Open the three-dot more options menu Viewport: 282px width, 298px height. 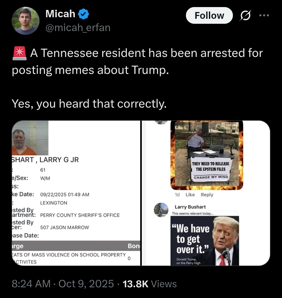pyautogui.click(x=264, y=15)
